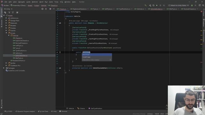This screenshot has width=205, height=115.
Task: Click the inheritance gutter icon beside Chassis class
Action: 60,23
